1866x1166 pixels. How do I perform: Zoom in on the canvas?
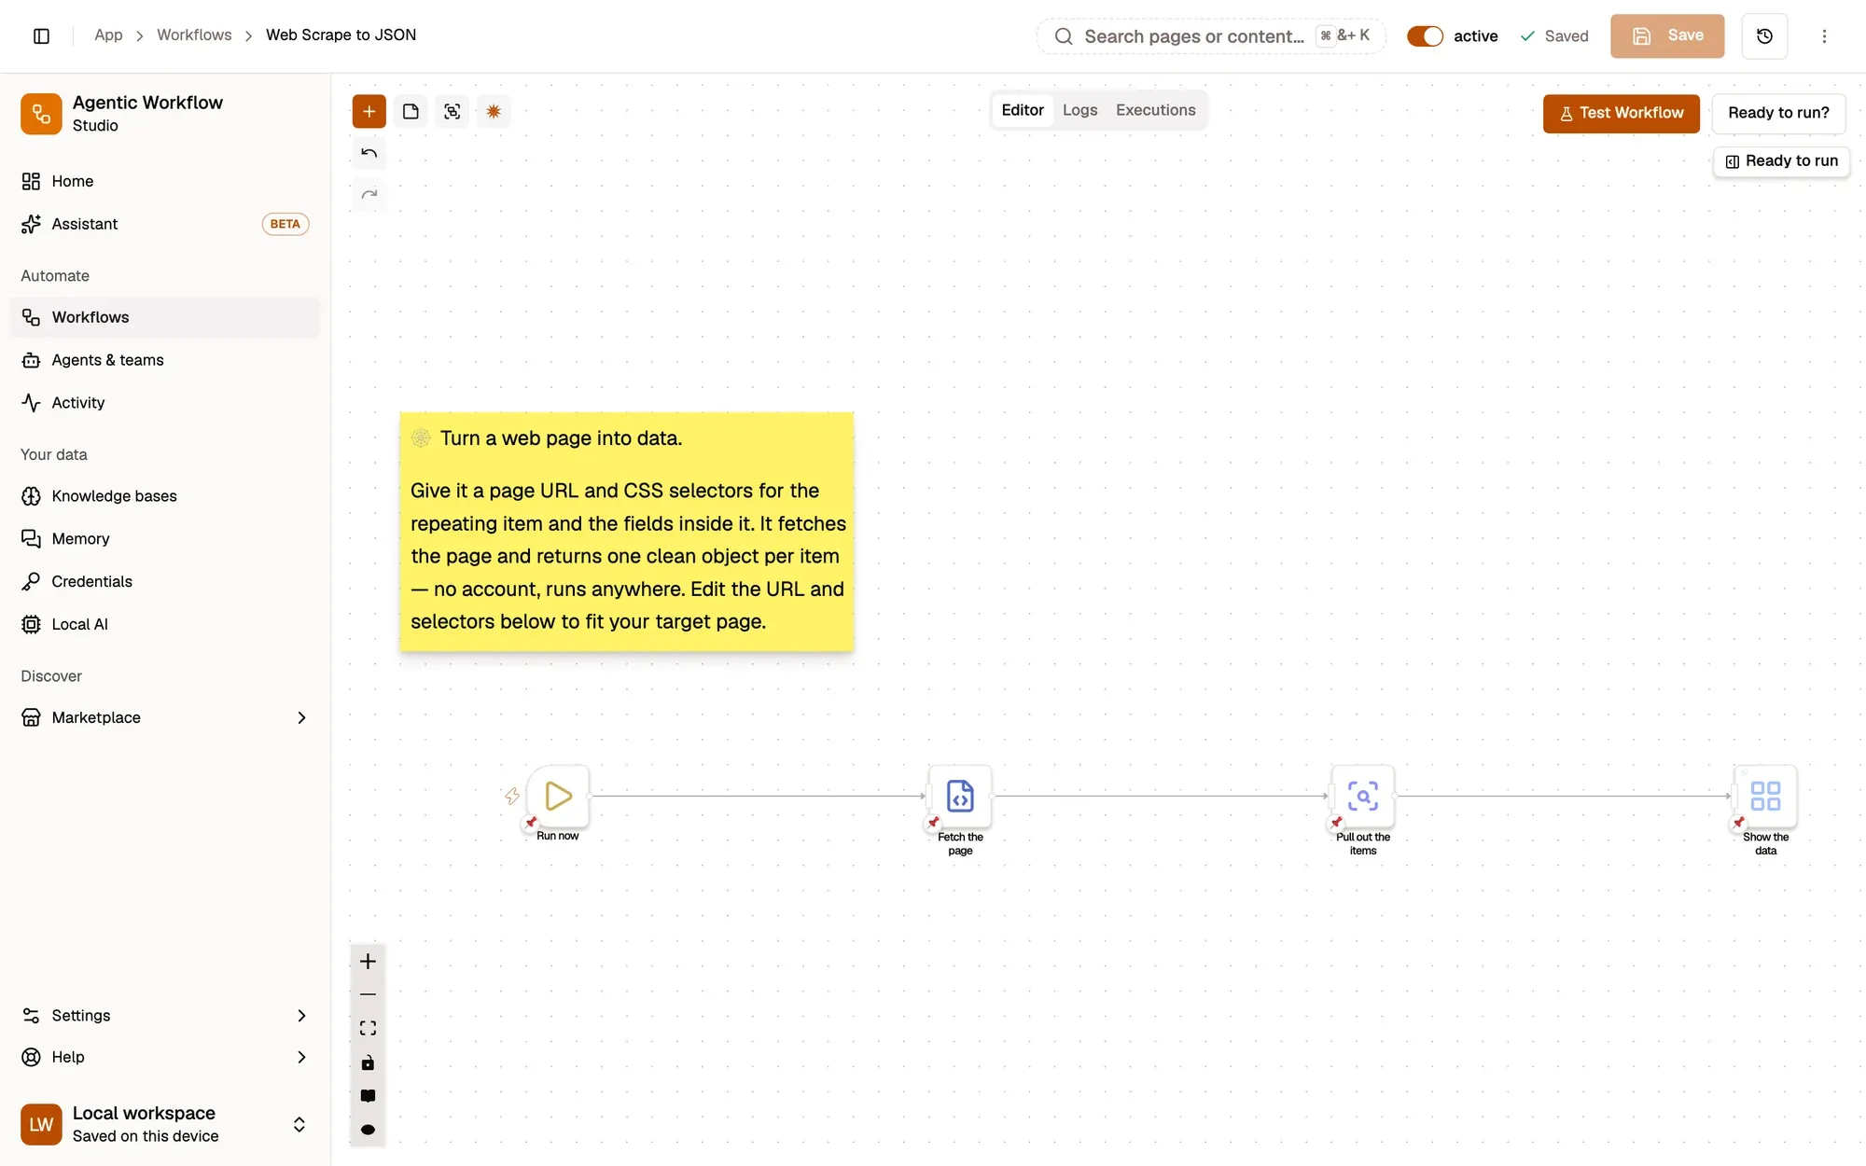pos(368,961)
